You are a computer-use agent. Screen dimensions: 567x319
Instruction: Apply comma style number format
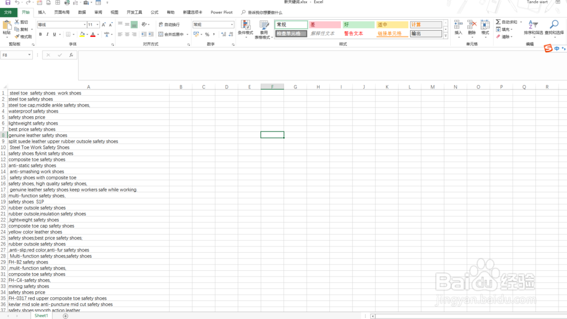(214, 35)
